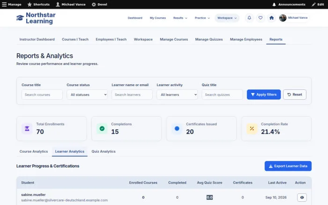Click the Certificates Issued badge icon
Screen dimensions: 328x205
tap(177, 129)
